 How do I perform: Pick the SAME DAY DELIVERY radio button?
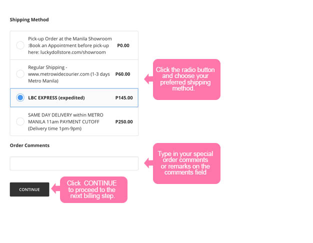pos(20,121)
